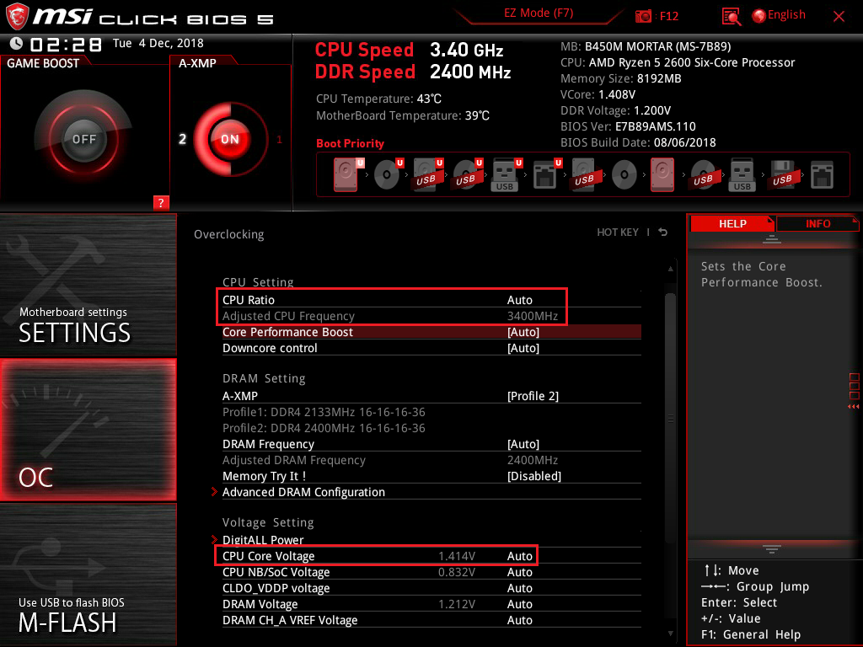Select the UEFI USB key boot icon

click(506, 174)
